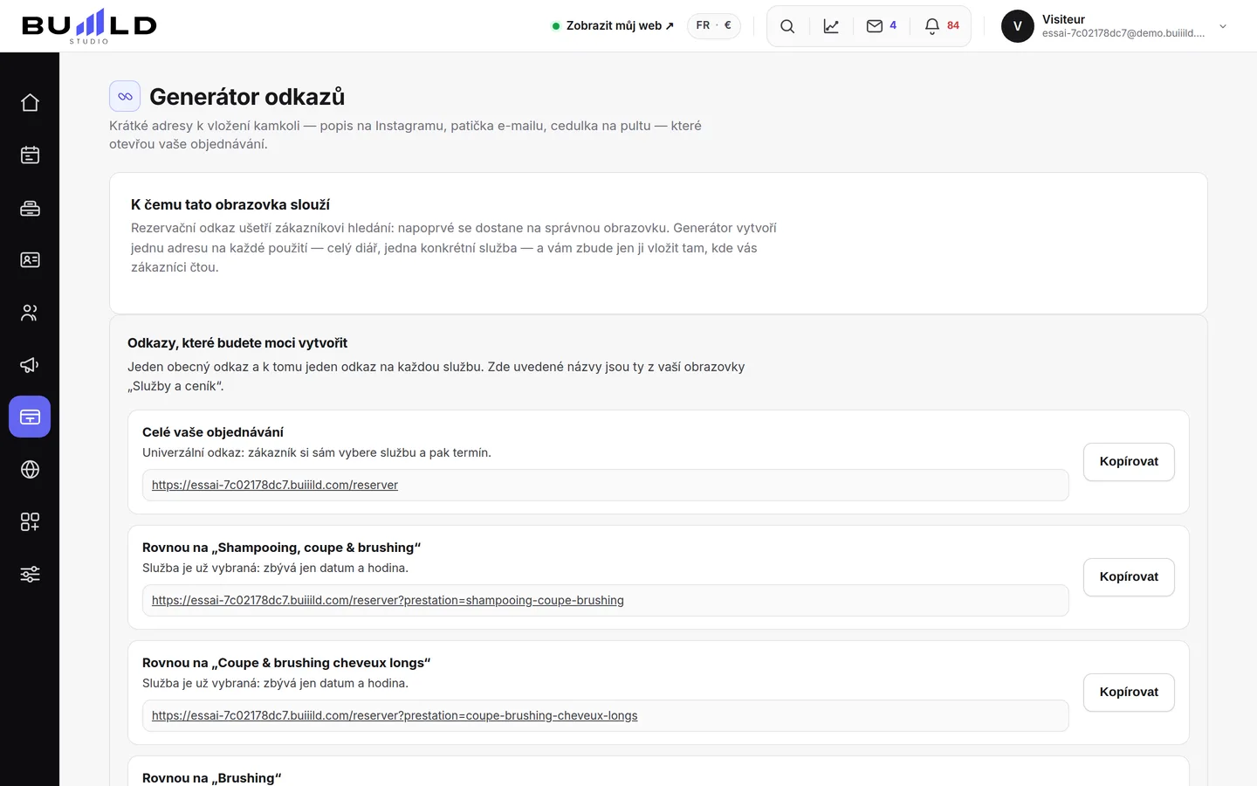Open the notifications bell showing 84
Screen dimensions: 1257x786
[x=942, y=26]
